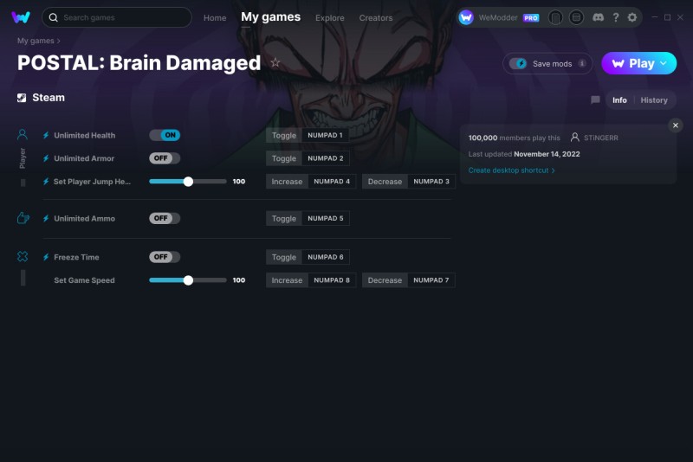Open the help question mark icon

[x=616, y=17]
